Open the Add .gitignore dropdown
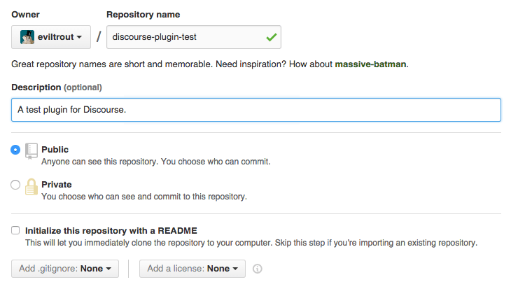This screenshot has height=289, width=511. (x=65, y=269)
